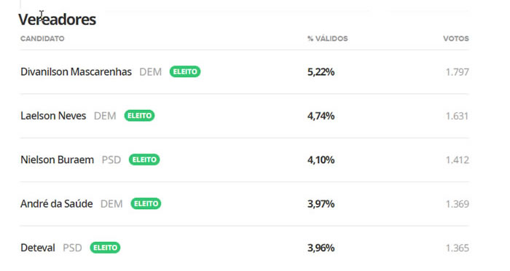This screenshot has height=271, width=510.
Task: Click the 5,22% valid votes value
Action: (x=321, y=72)
